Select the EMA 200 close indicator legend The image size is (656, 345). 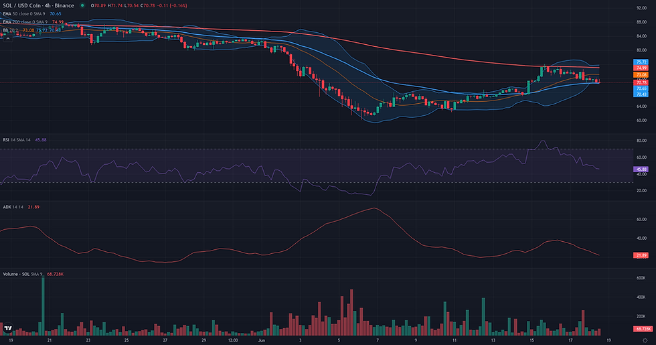[x=26, y=21]
